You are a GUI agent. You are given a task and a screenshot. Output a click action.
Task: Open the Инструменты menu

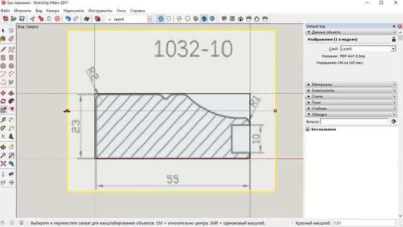[x=100, y=11]
